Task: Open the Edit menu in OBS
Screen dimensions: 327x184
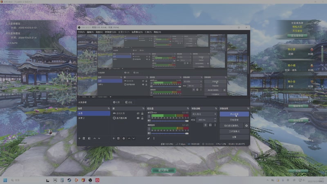Action: [90, 32]
